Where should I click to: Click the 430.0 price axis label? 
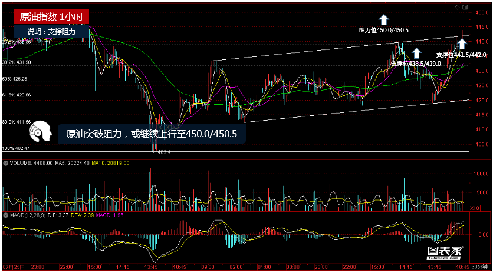(x=482, y=71)
